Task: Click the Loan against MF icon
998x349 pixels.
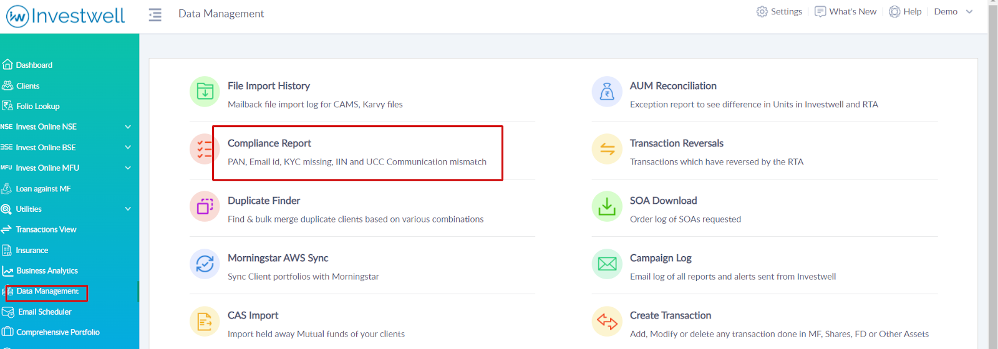Action: coord(7,188)
